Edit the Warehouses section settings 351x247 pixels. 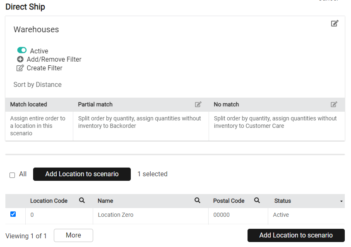click(335, 23)
